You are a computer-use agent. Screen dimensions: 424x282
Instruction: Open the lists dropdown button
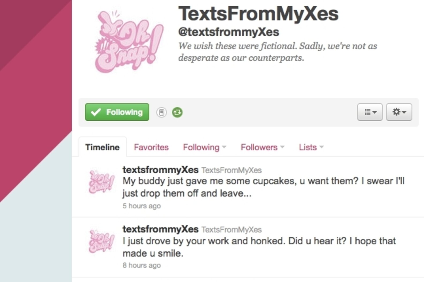pos(370,112)
